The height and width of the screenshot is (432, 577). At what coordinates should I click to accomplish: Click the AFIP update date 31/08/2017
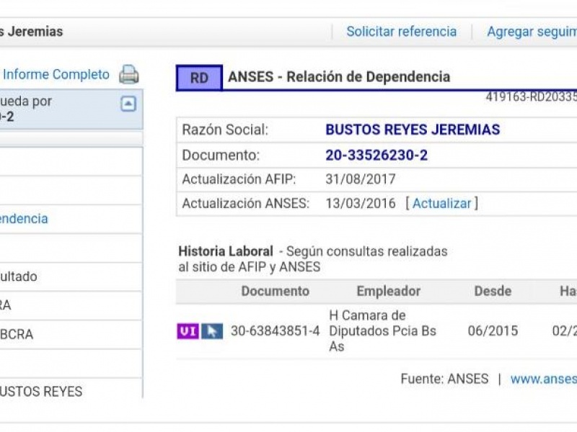(x=360, y=179)
